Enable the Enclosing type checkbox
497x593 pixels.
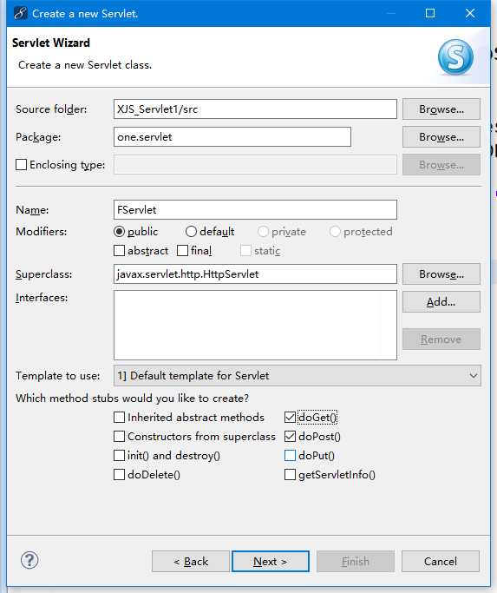pos(21,165)
